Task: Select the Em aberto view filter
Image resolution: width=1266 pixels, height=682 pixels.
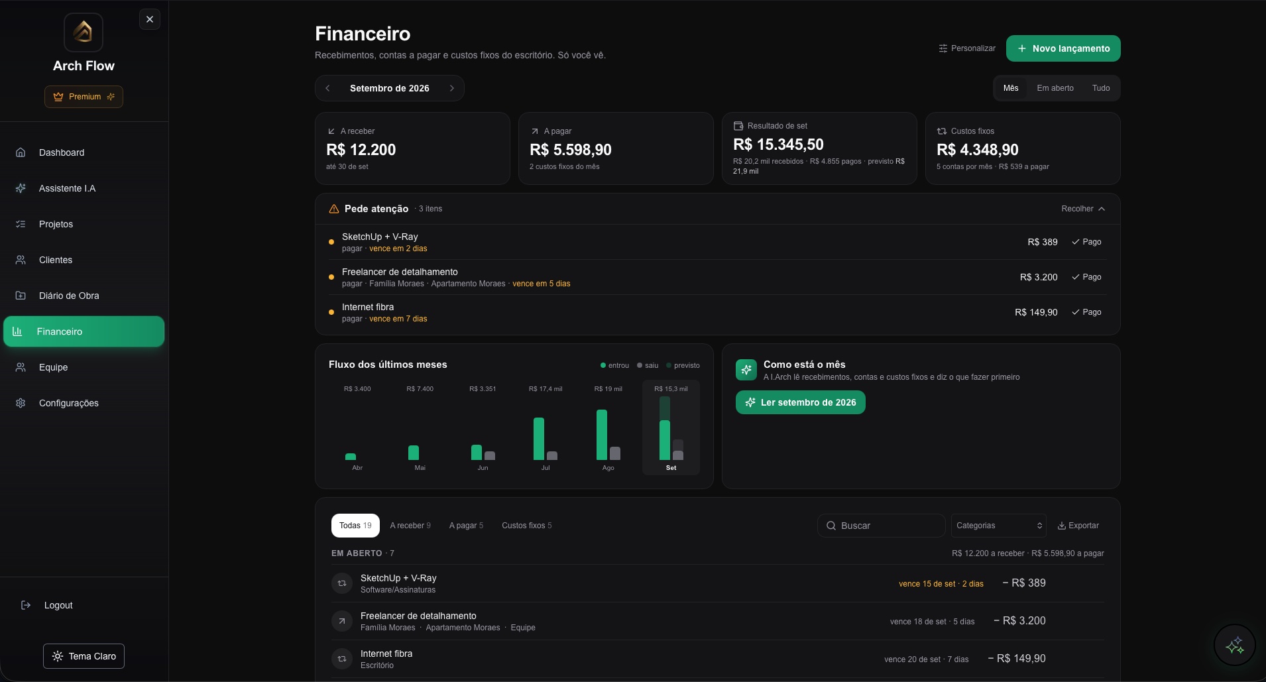Action: 1055,88
